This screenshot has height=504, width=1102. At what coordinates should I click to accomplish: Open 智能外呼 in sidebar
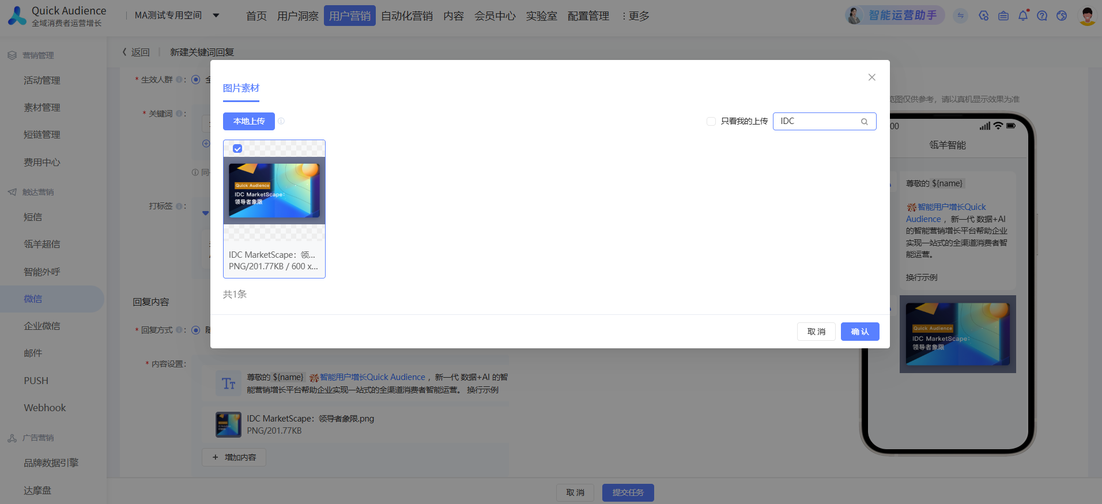pyautogui.click(x=42, y=272)
